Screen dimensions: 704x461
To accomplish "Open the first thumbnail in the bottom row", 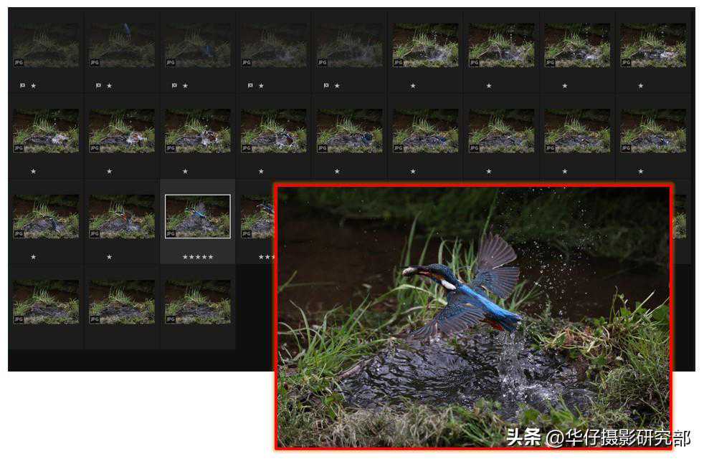I will click(46, 301).
